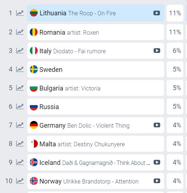Click the trend chart icon for Sweden
The width and height of the screenshot is (187, 193).
(20, 69)
